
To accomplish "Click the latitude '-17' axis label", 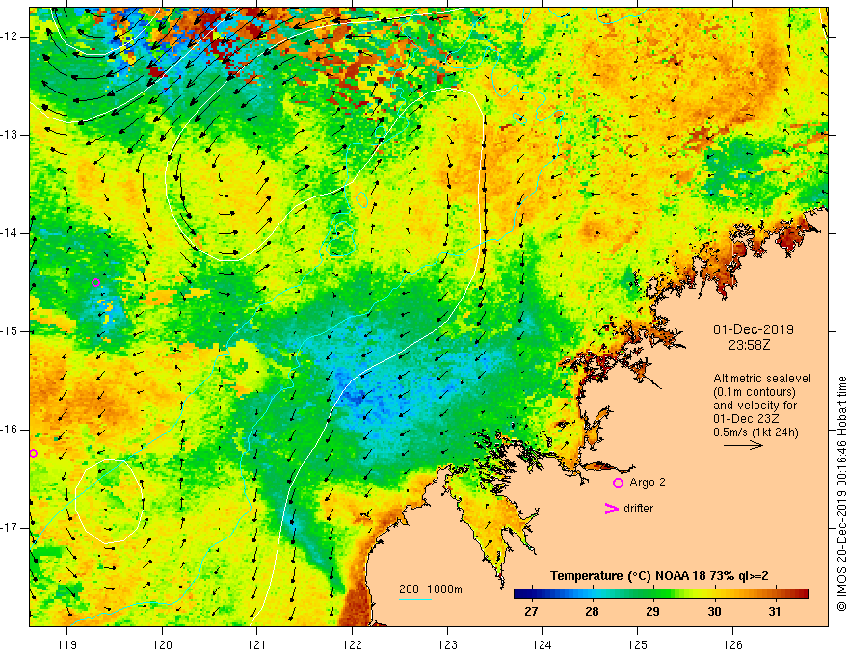I will click(x=10, y=528).
